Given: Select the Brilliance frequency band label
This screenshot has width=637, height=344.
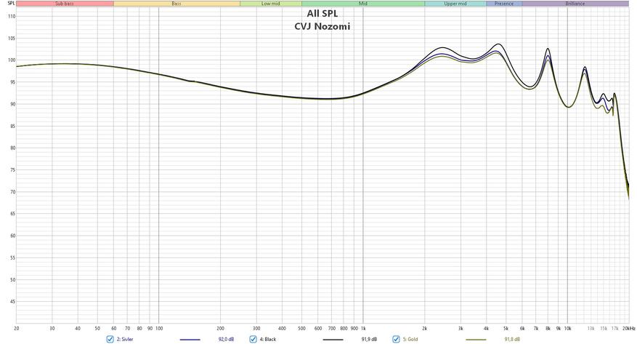Looking at the screenshot, I should [x=575, y=4].
